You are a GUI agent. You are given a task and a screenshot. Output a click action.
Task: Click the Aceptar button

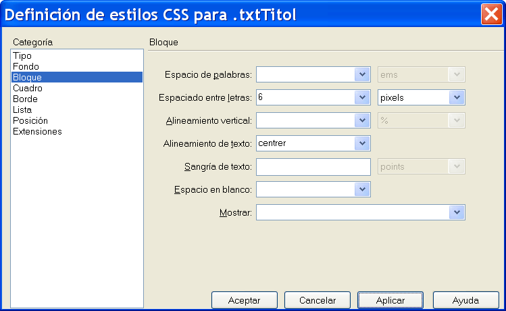(245, 300)
